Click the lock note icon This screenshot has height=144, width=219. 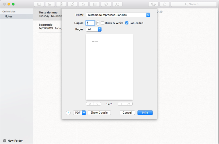[83, 4]
